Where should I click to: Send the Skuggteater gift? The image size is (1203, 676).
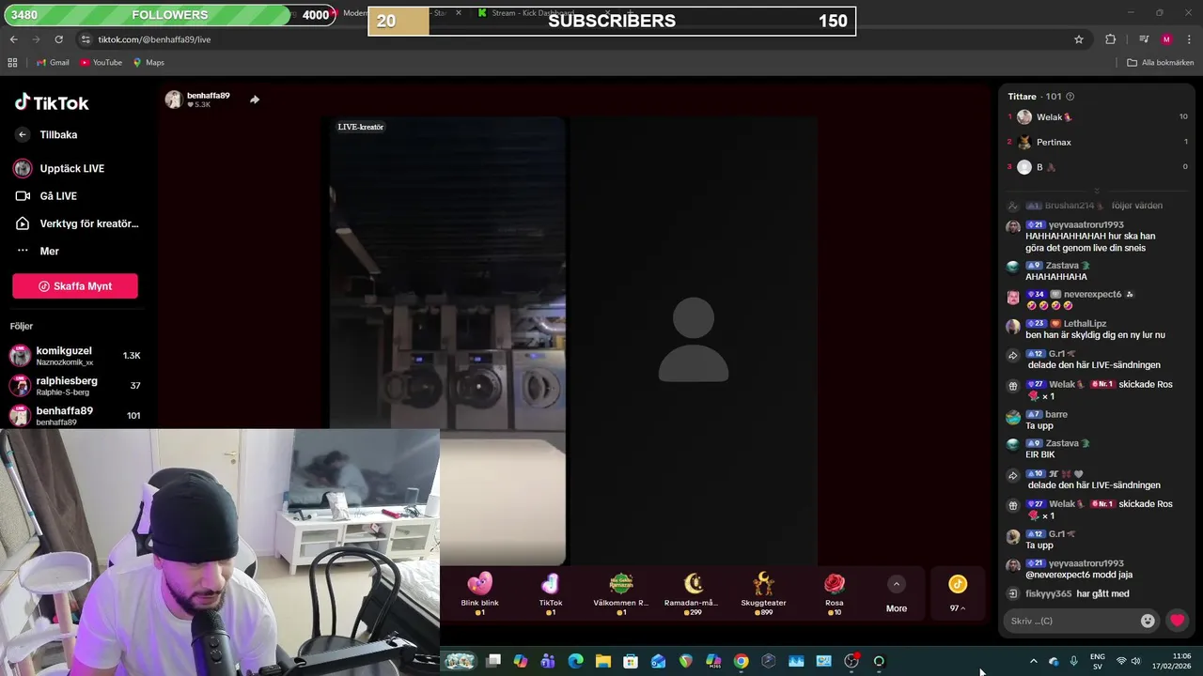coord(763,593)
